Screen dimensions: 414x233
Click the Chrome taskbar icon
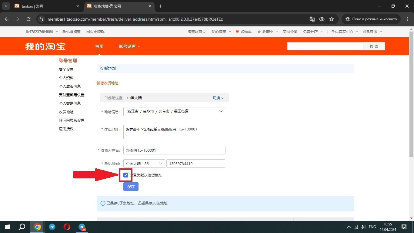click(x=37, y=227)
